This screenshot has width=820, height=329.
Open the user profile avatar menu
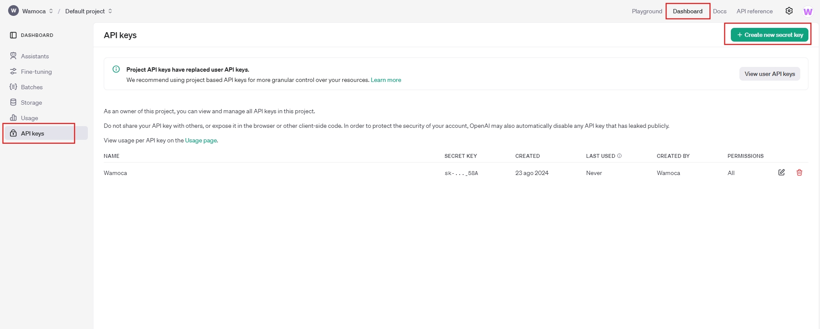(808, 12)
